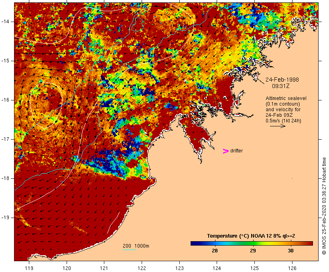
Task: Click the longitude axis label 119
Action: [29, 268]
